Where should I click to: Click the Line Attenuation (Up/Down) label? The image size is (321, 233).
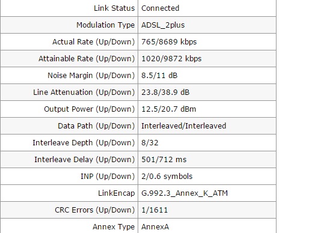[84, 92]
